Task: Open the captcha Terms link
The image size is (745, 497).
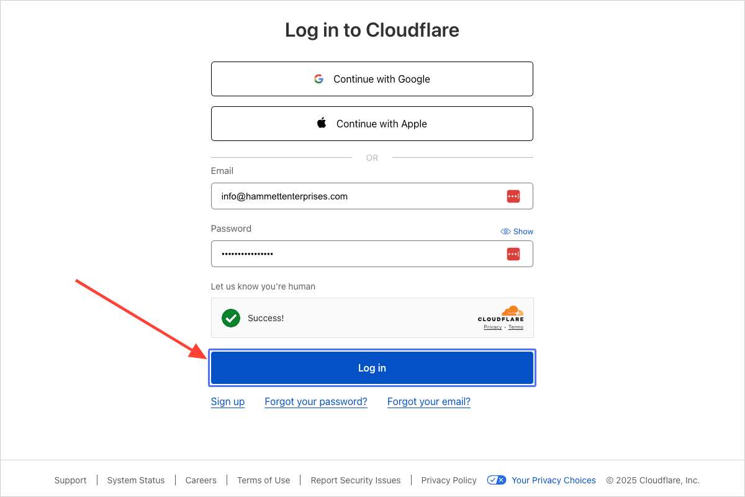Action: [516, 327]
